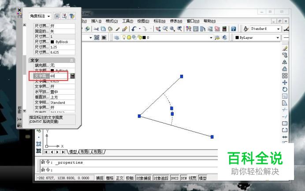Screen dimensions: 305x191
Task: Toggle DYN dynamic input in status bar
Action: [x=184, y=178]
